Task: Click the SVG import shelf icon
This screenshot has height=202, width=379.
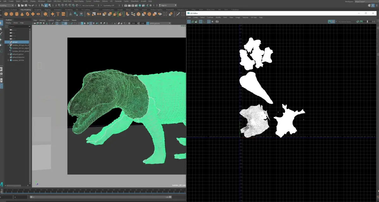Action: pos(63,14)
